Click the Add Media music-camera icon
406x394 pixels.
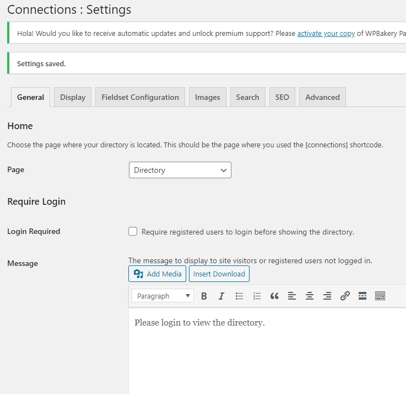click(138, 274)
